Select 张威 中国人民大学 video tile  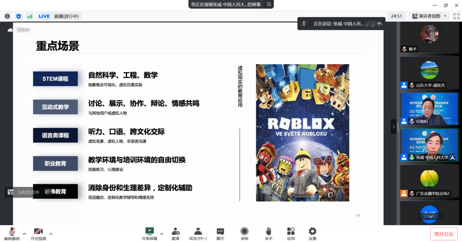(429, 145)
